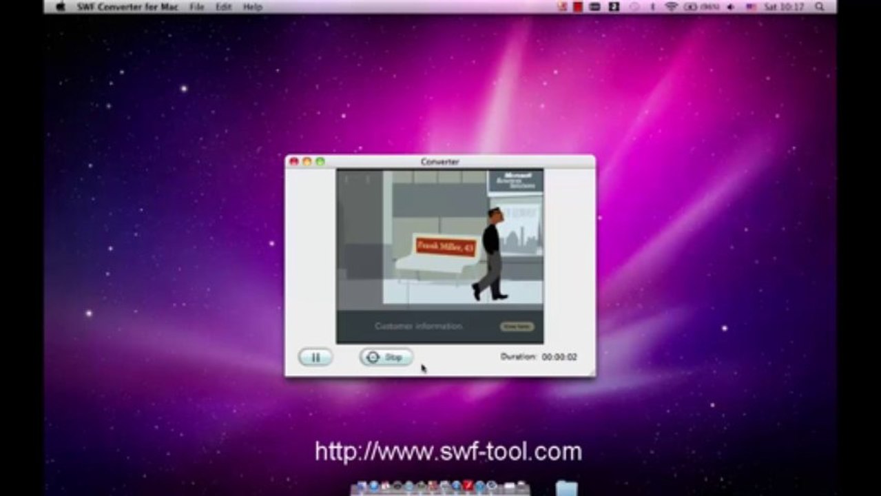
Task: Click the Wi-Fi status icon
Action: pos(671,7)
